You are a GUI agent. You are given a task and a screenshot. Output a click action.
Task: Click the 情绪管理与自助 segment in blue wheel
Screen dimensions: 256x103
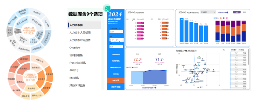[x=22, y=12]
